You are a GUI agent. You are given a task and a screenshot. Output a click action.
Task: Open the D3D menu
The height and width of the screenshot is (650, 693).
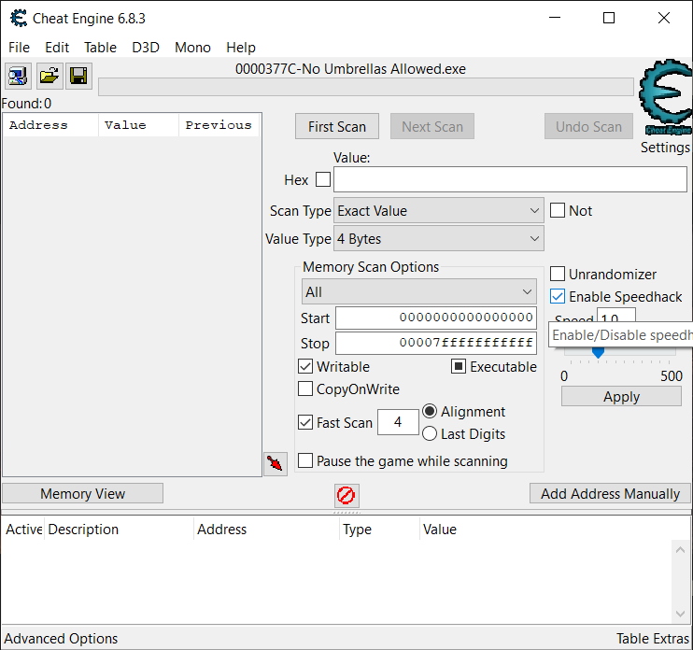pos(146,48)
